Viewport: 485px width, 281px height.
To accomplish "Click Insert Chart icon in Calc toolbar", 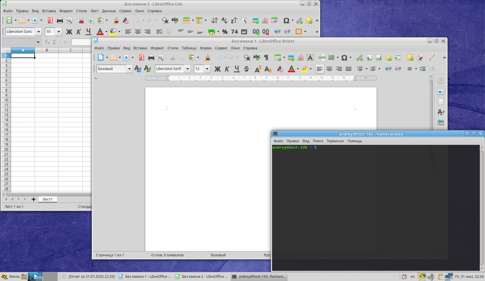I will (265, 21).
